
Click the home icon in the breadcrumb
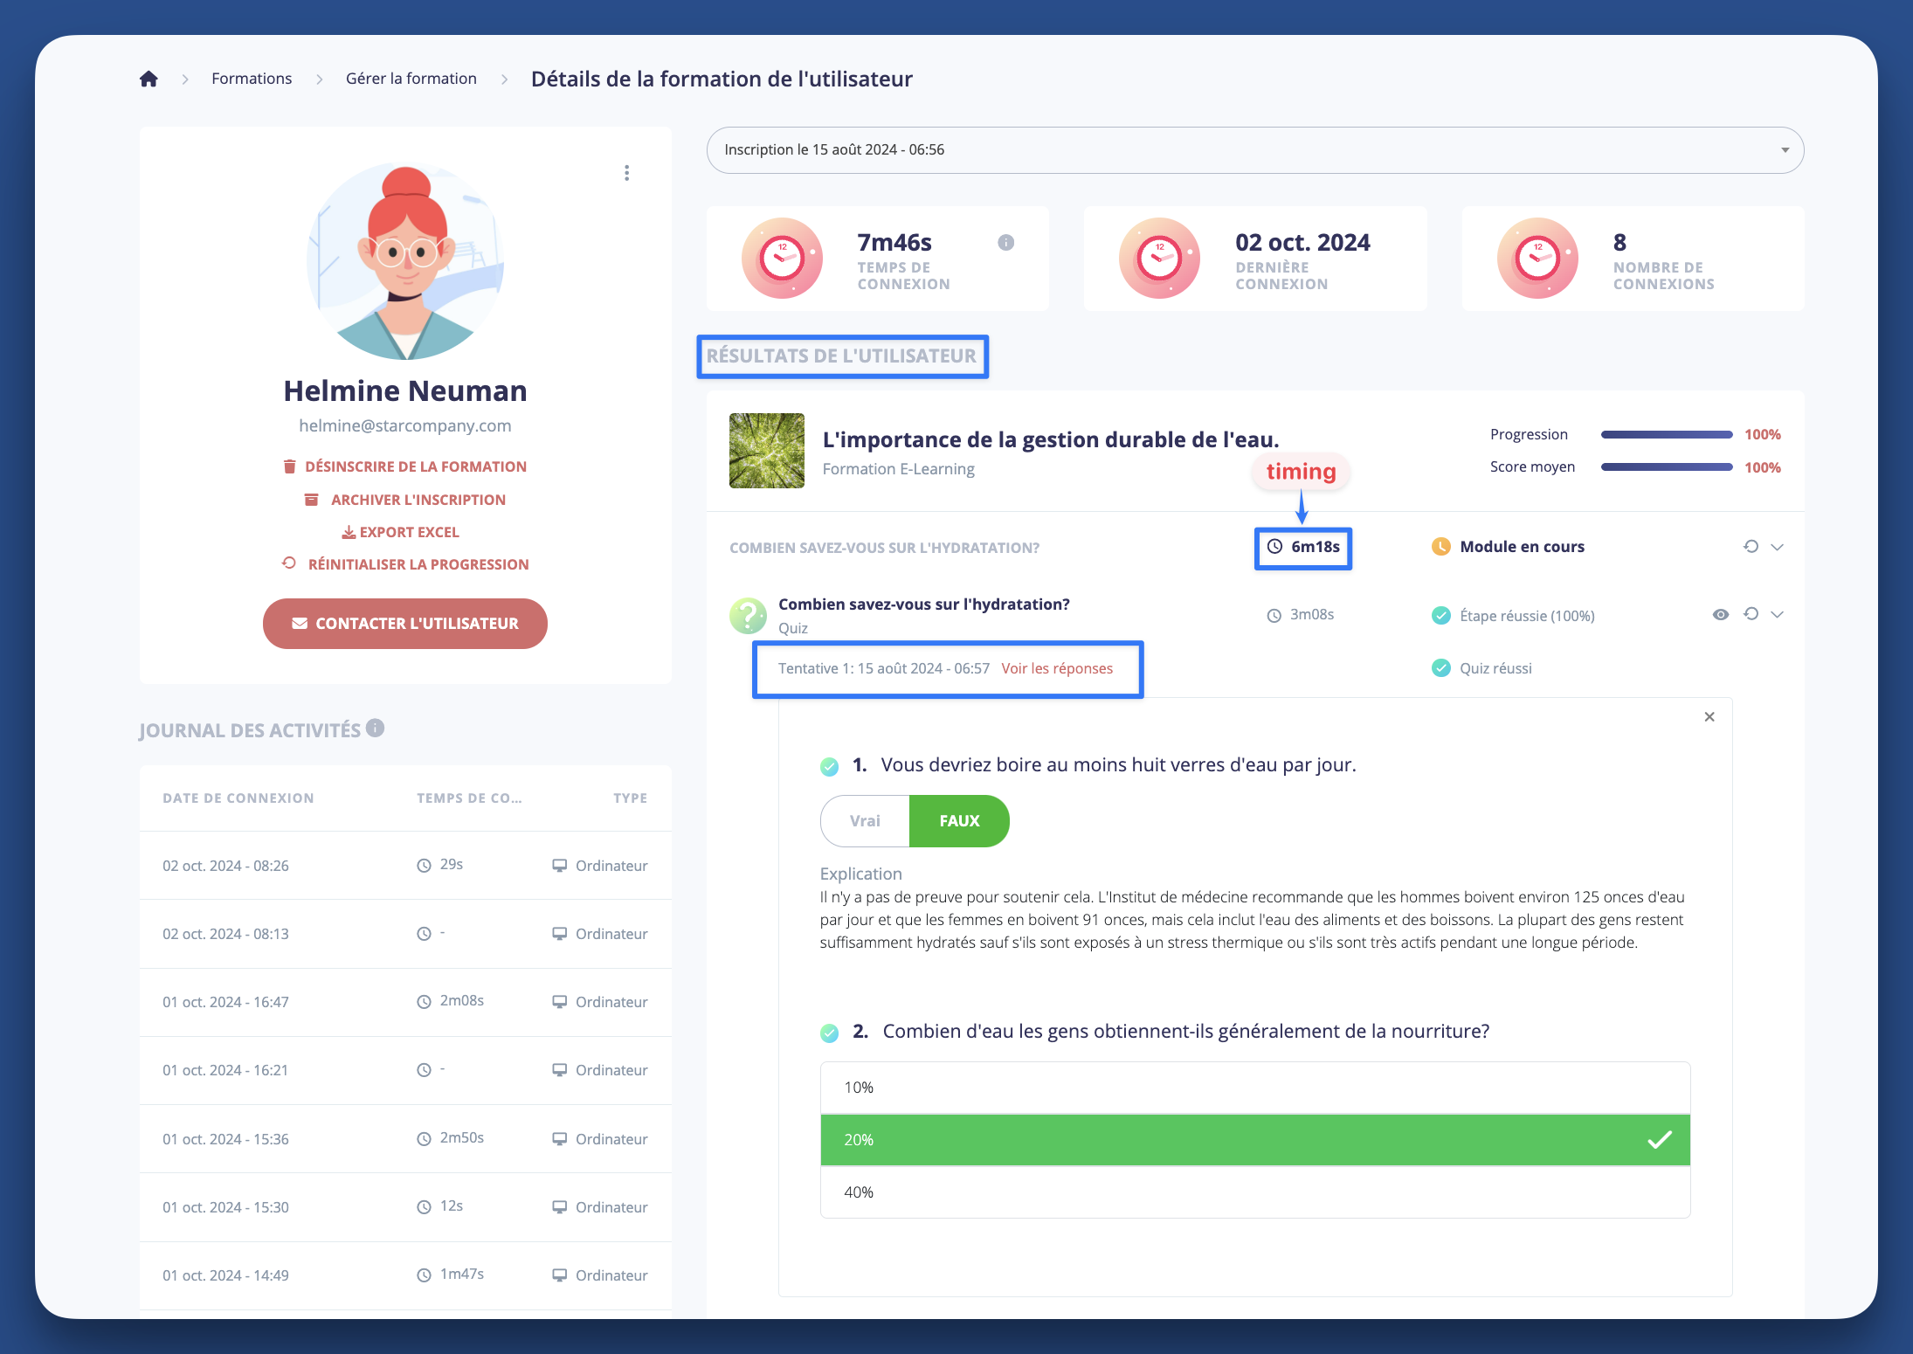(x=148, y=78)
